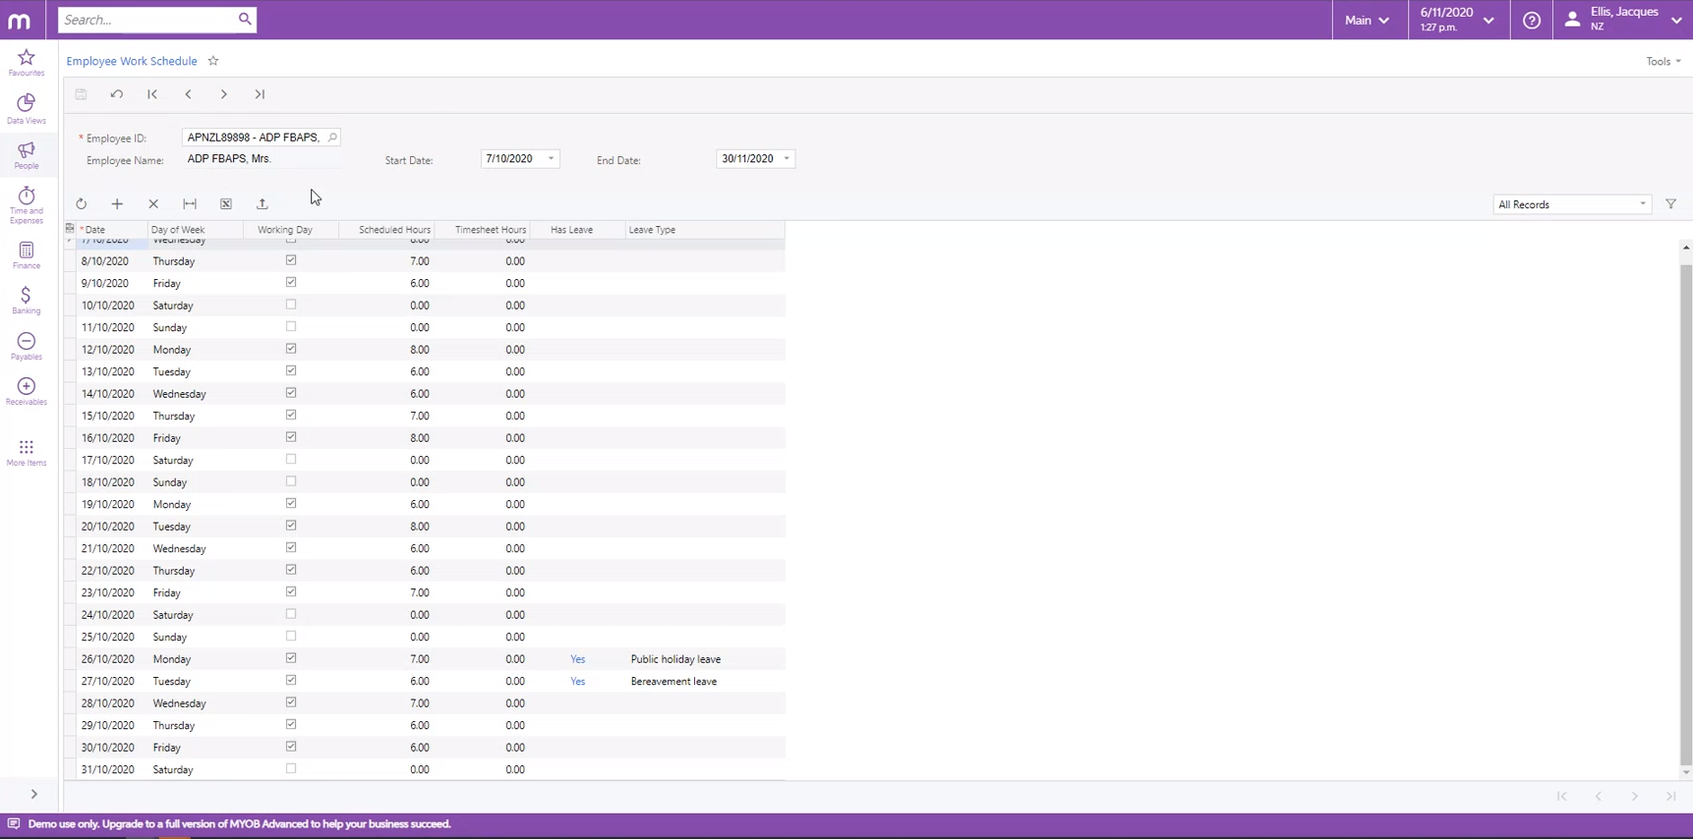Screen dimensions: 1693x839
Task: Add a new row to grid
Action: click(x=117, y=204)
